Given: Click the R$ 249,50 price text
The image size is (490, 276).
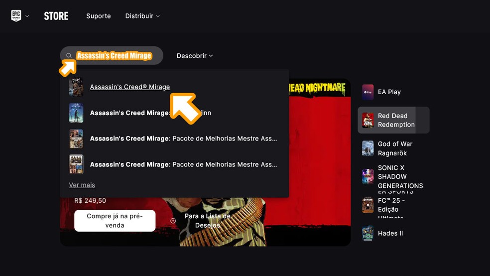Looking at the screenshot, I should point(90,201).
